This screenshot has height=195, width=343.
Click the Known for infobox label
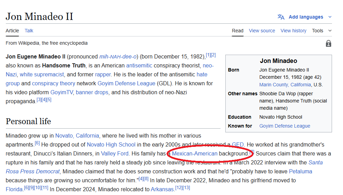click(240, 126)
